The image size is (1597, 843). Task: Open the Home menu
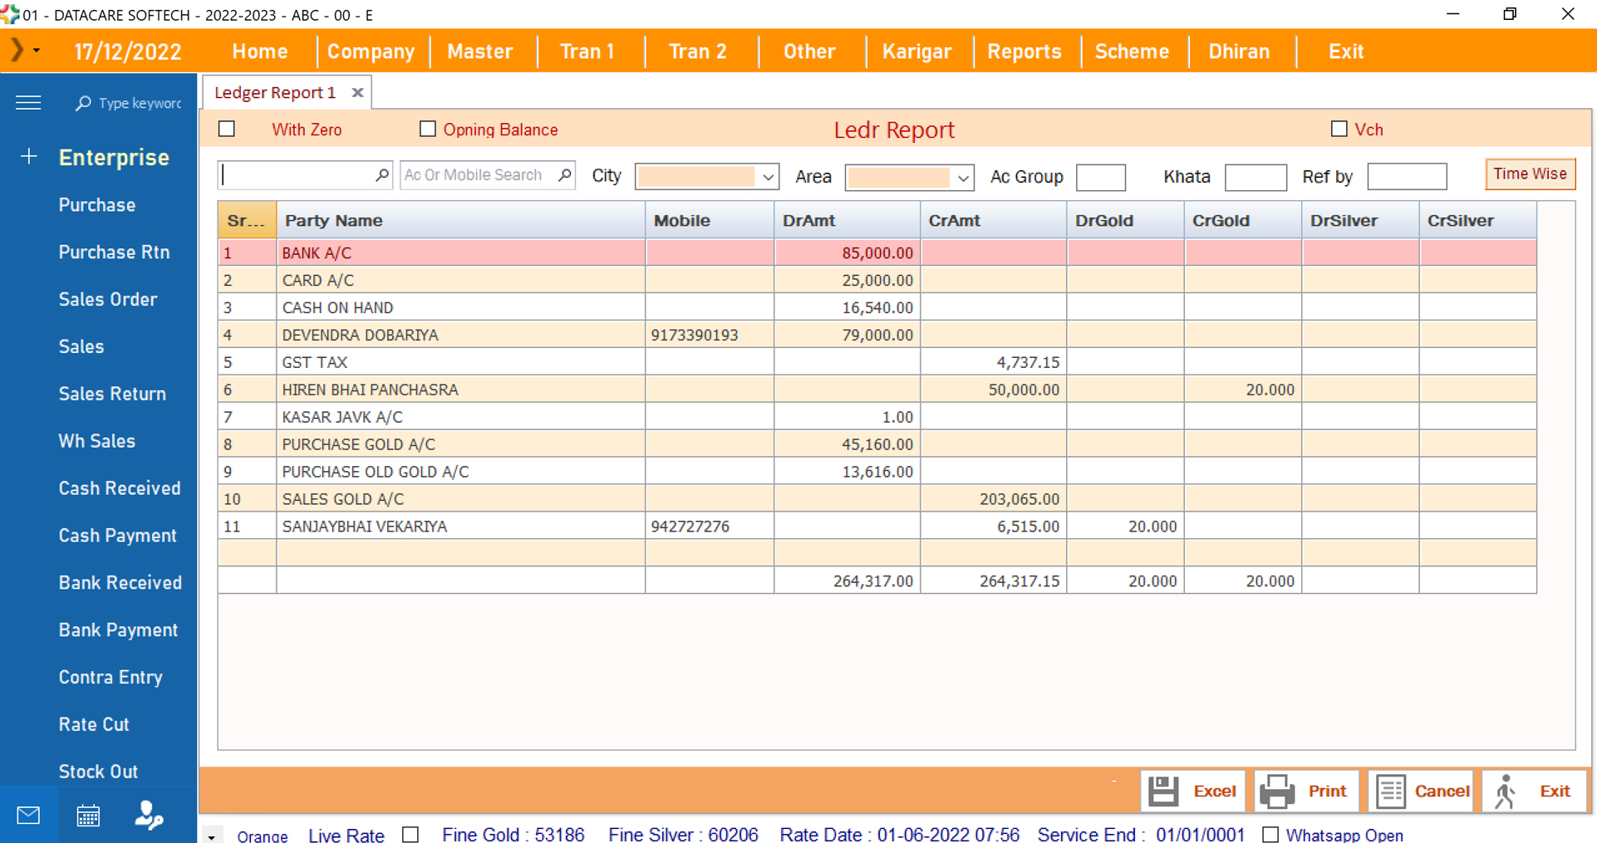(260, 51)
